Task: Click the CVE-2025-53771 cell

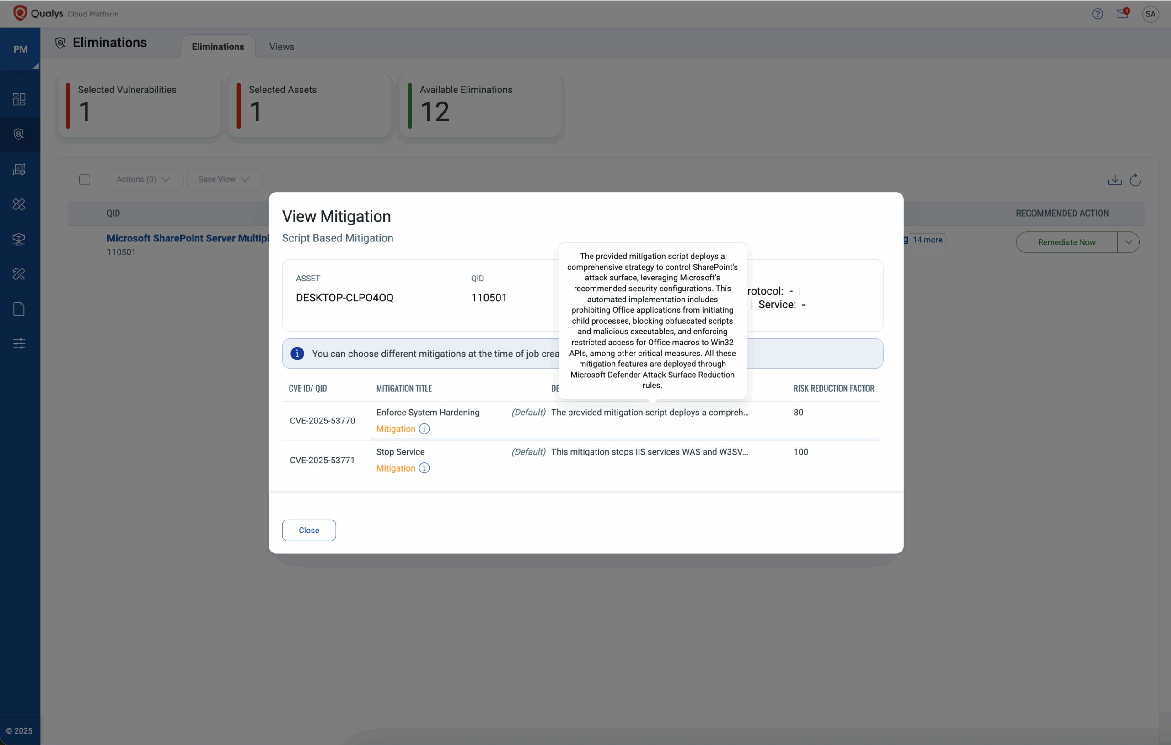Action: 322,460
